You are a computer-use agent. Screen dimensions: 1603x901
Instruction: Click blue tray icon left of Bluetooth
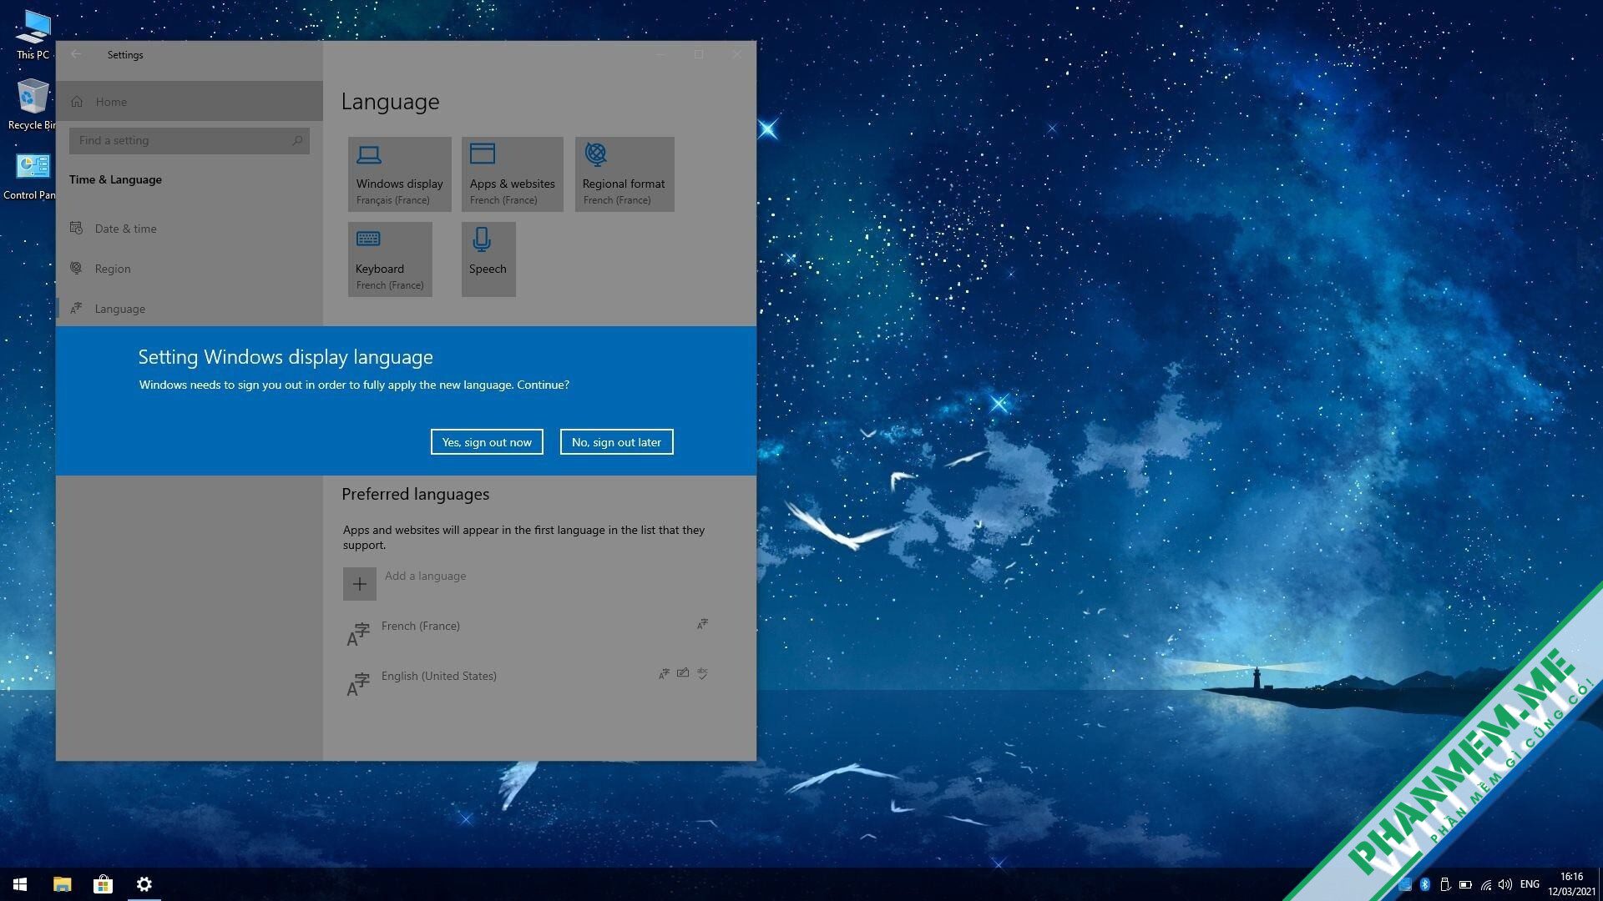(x=1405, y=884)
